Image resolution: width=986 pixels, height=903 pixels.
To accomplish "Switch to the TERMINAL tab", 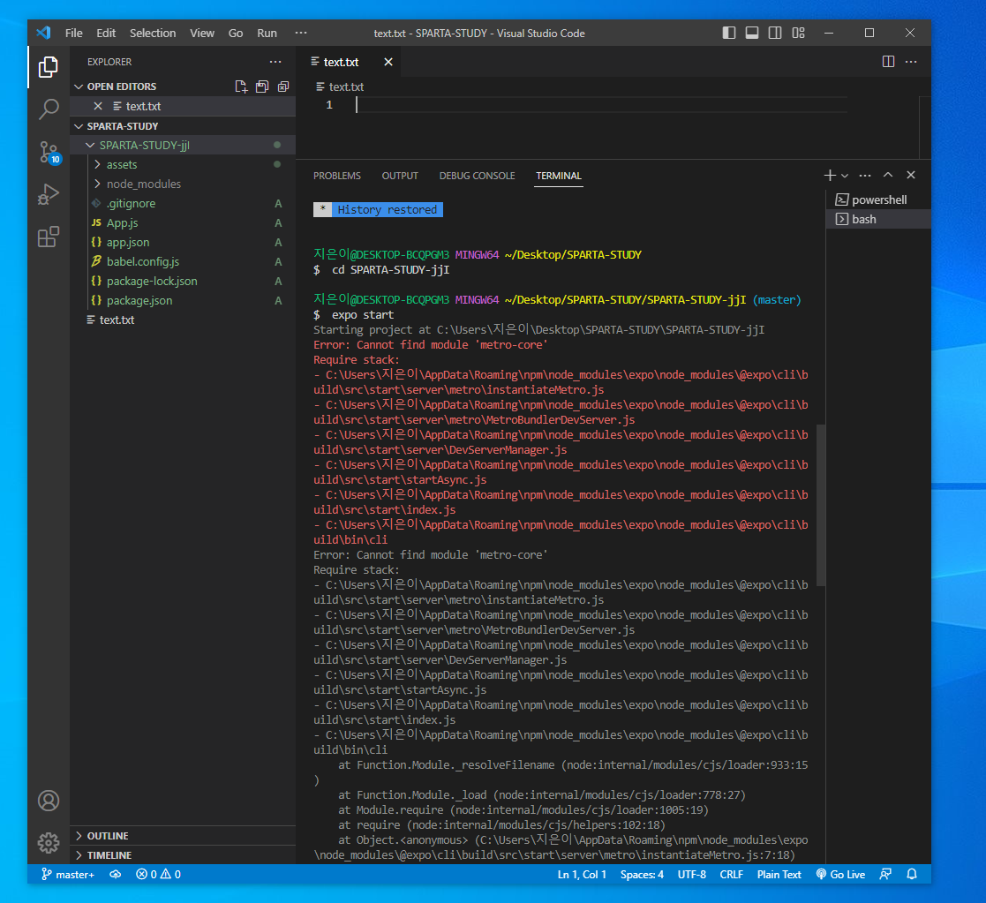I will (559, 176).
